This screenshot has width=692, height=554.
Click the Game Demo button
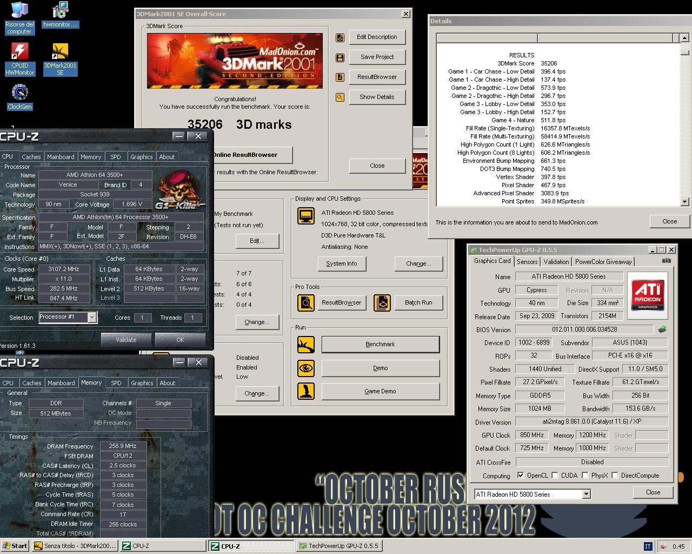(380, 391)
